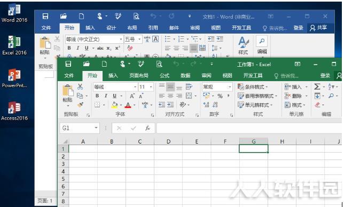This screenshot has height=207, width=344.
Task: Select column D header in Excel
Action: [x=168, y=141]
